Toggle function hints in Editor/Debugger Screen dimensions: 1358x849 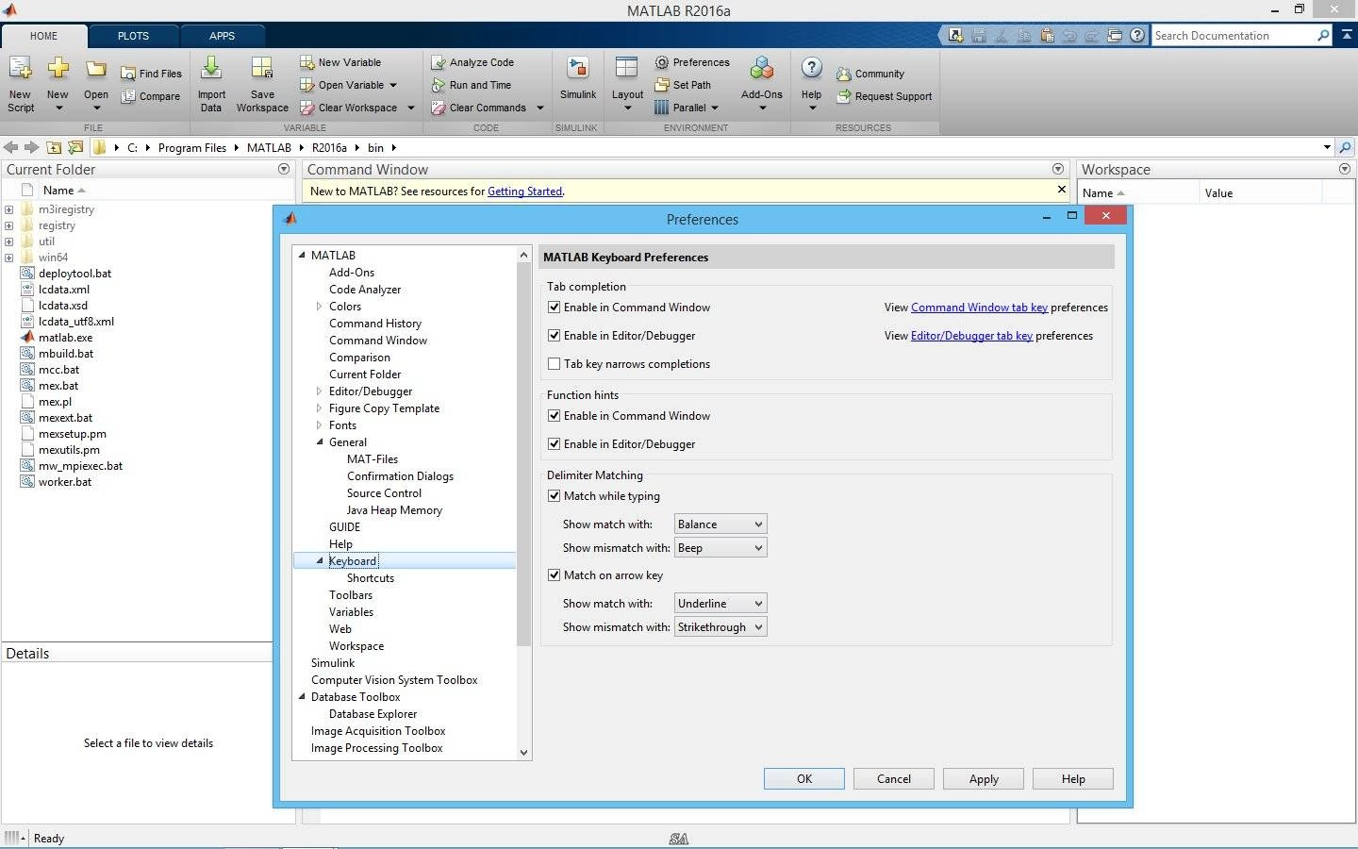(555, 444)
